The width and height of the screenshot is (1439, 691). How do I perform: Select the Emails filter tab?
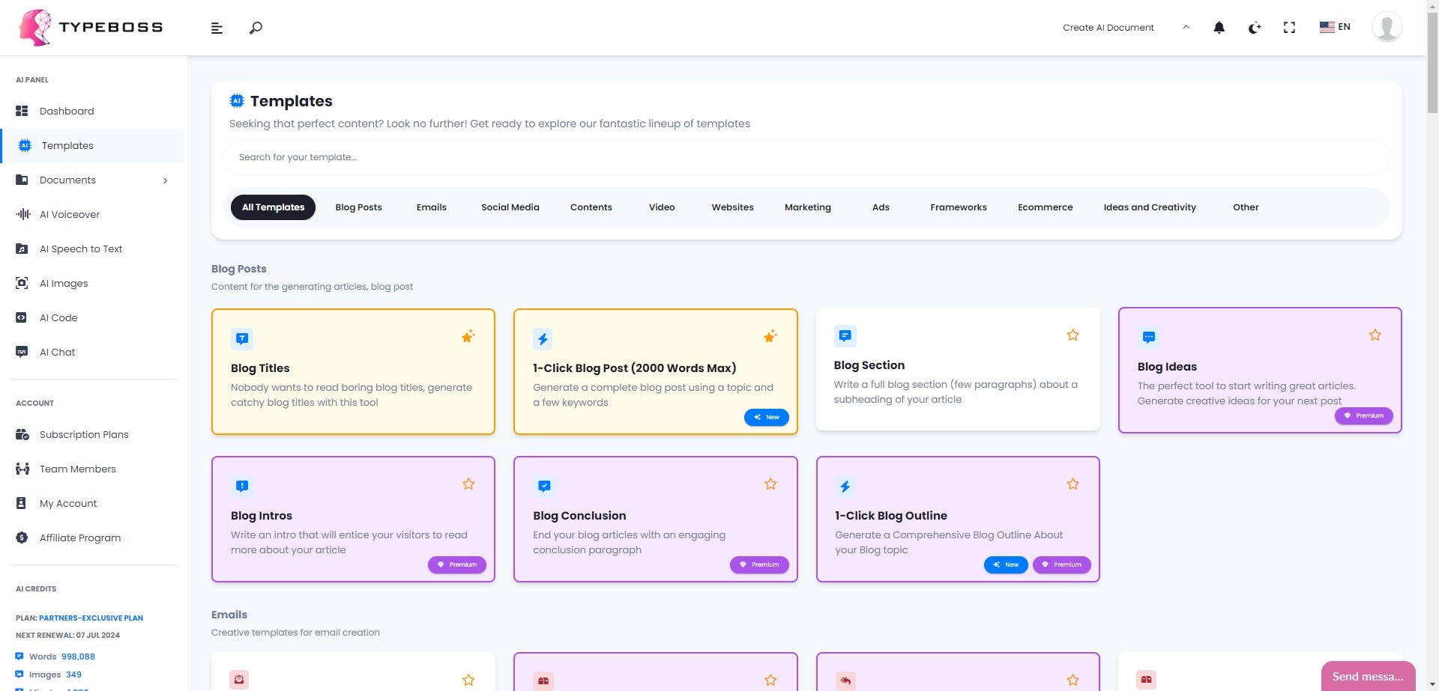[431, 207]
